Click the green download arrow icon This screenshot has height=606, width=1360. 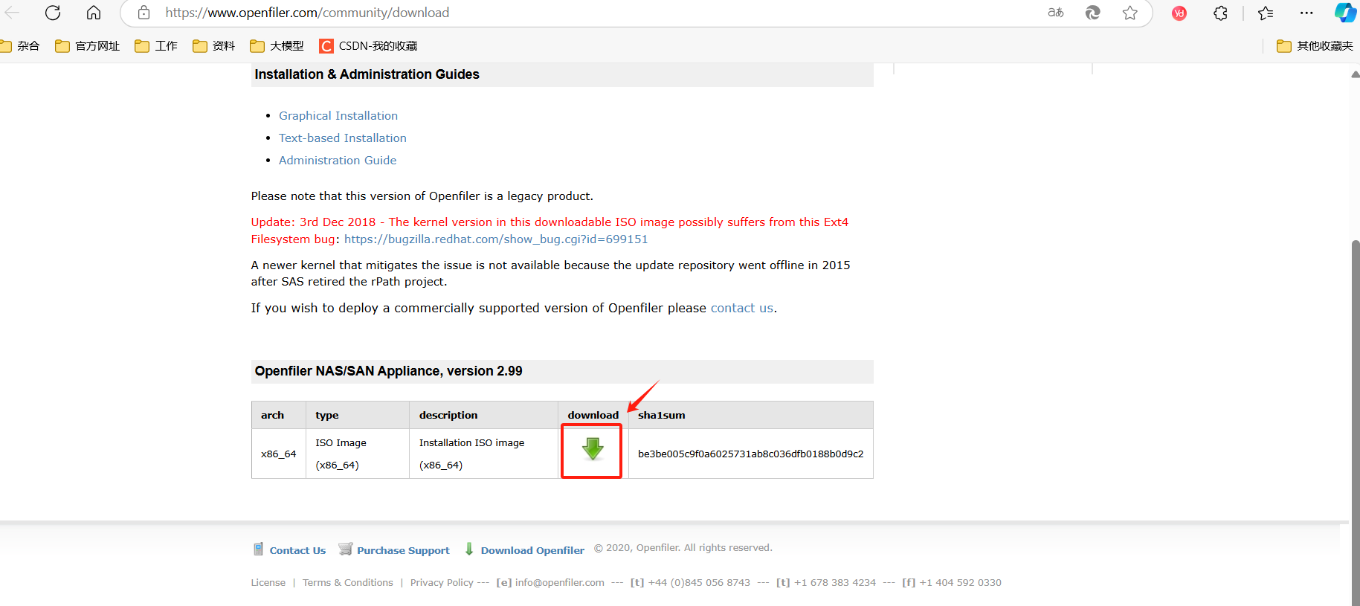tap(592, 448)
